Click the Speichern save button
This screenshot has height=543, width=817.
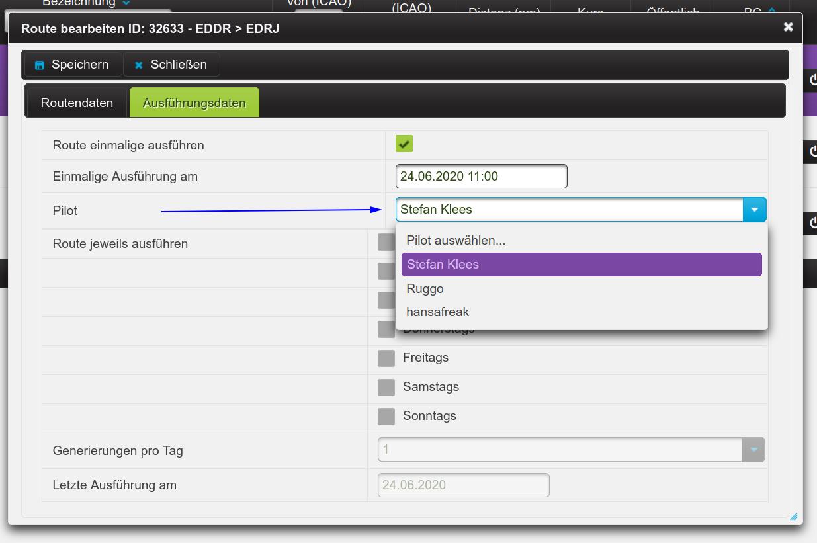pyautogui.click(x=72, y=65)
